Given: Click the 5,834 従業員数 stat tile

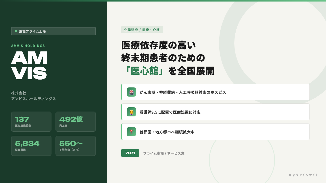Looking at the screenshot, I should point(31,146).
